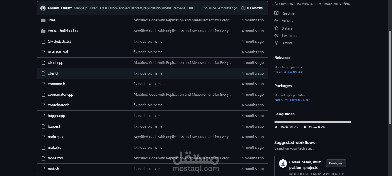The width and height of the screenshot is (392, 176).
Task: Click the languages percentage bar
Action: 313,122
